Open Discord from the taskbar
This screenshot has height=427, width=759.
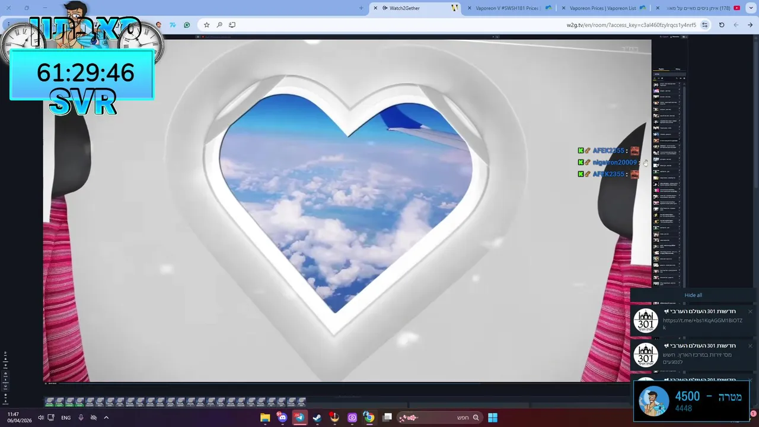click(x=282, y=418)
